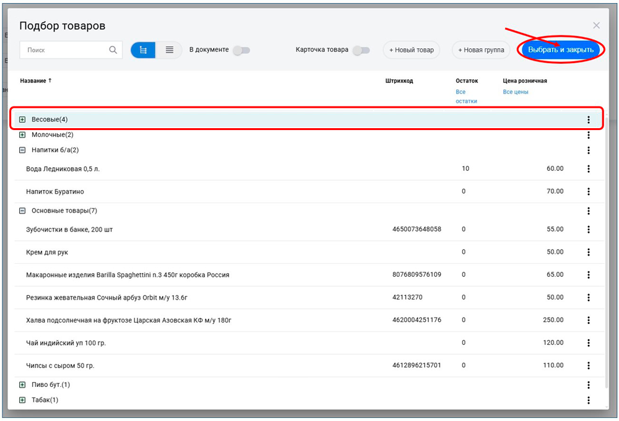Expand the Весовые(4) group
Viewport: 619px width, 421px height.
pyautogui.click(x=22, y=119)
